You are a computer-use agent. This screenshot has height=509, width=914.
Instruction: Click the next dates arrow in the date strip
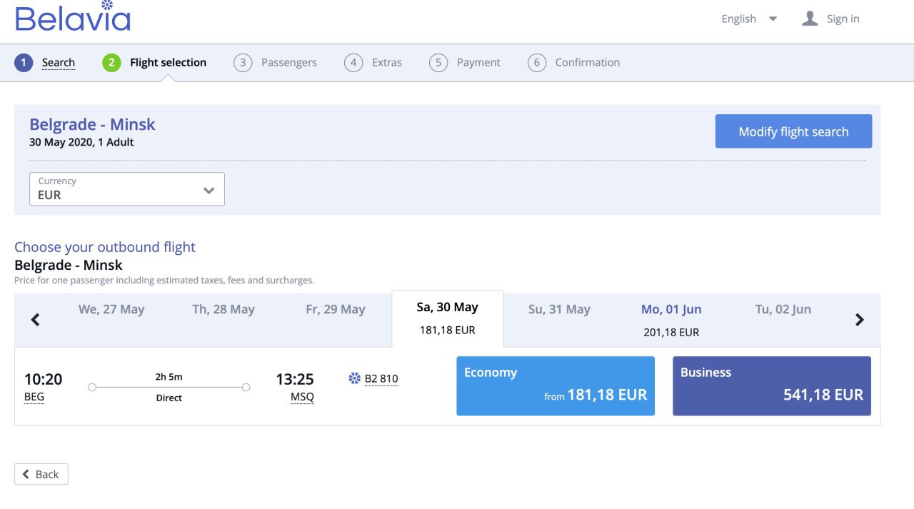point(860,320)
